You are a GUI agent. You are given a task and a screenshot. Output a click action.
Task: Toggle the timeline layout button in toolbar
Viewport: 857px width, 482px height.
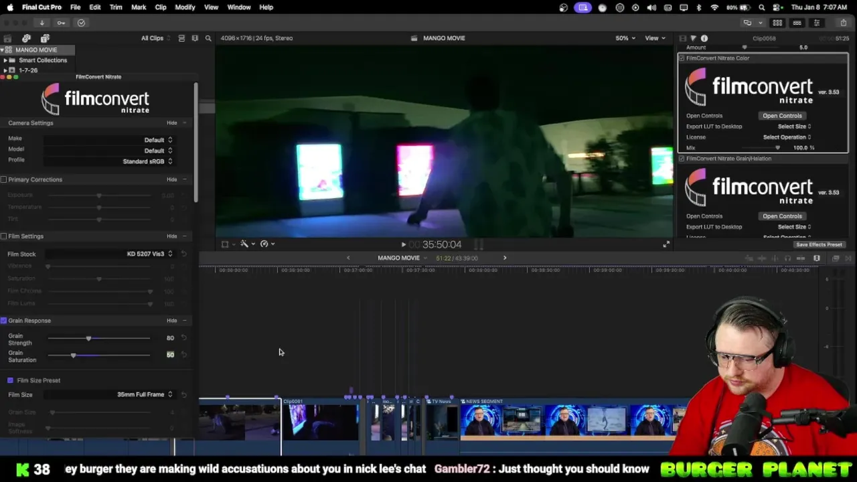(x=797, y=23)
